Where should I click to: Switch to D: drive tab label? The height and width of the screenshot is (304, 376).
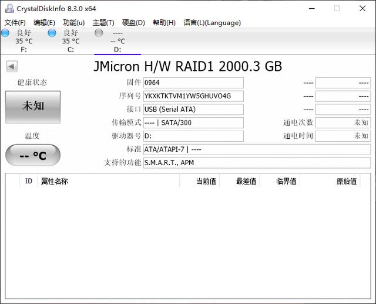(x=117, y=50)
